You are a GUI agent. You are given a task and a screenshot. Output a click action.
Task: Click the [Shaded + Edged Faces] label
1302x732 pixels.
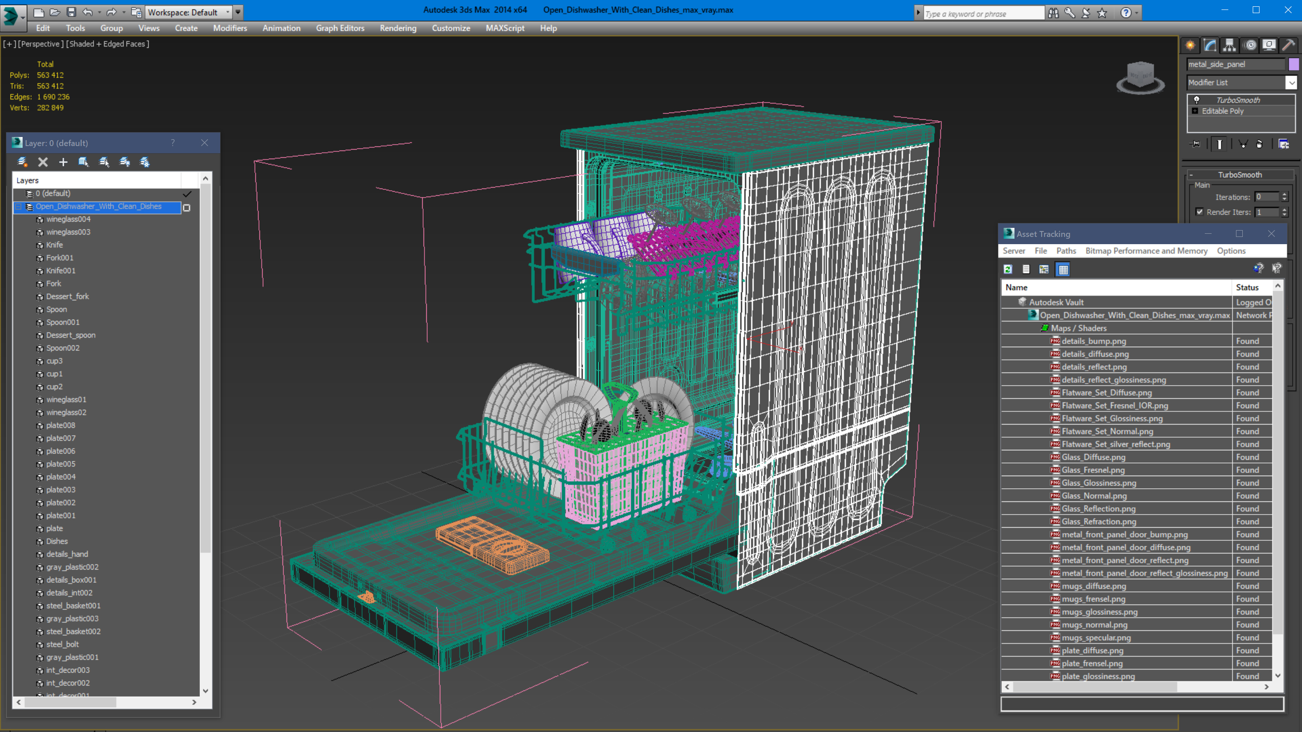pos(108,44)
